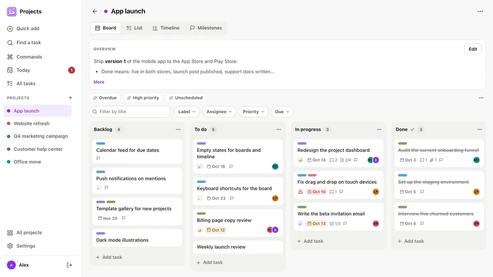The height and width of the screenshot is (277, 493).
Task: Toggle the Unscheduled quick filter
Action: pos(186,98)
